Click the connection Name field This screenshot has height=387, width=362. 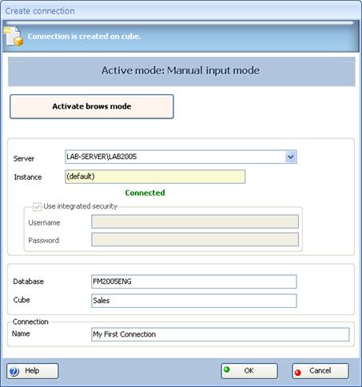coord(221,334)
